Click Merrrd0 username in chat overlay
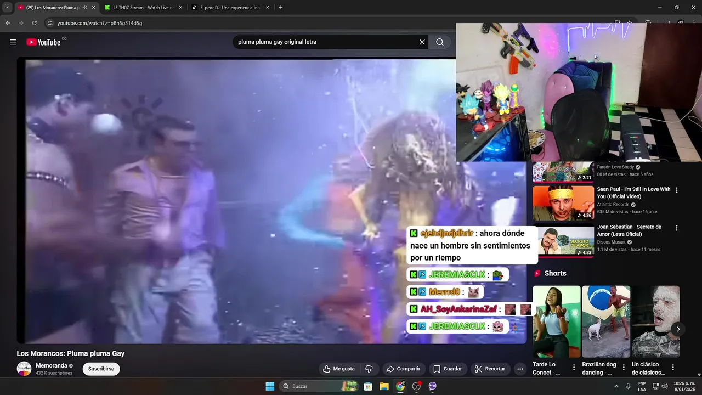702x395 pixels. point(444,292)
